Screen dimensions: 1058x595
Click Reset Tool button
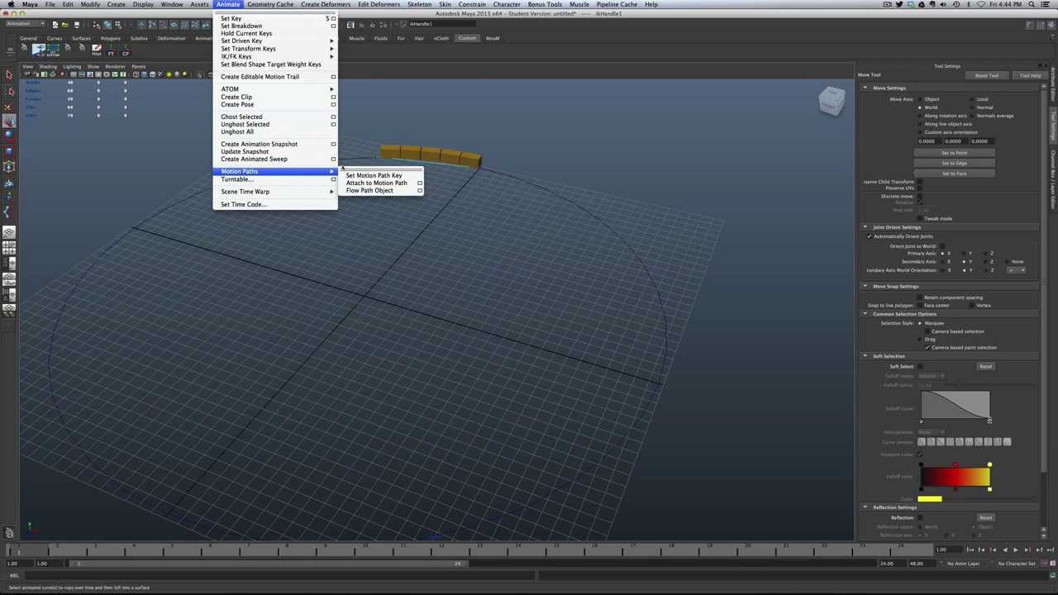987,75
